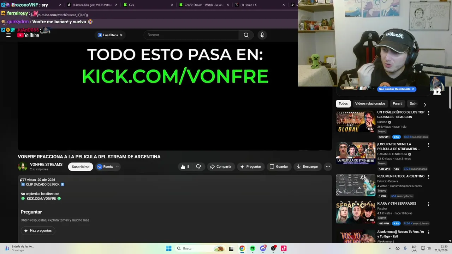Open the Patuber channel link

click(x=382, y=208)
